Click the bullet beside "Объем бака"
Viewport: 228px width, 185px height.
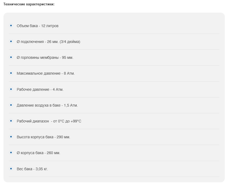[x=11, y=26]
